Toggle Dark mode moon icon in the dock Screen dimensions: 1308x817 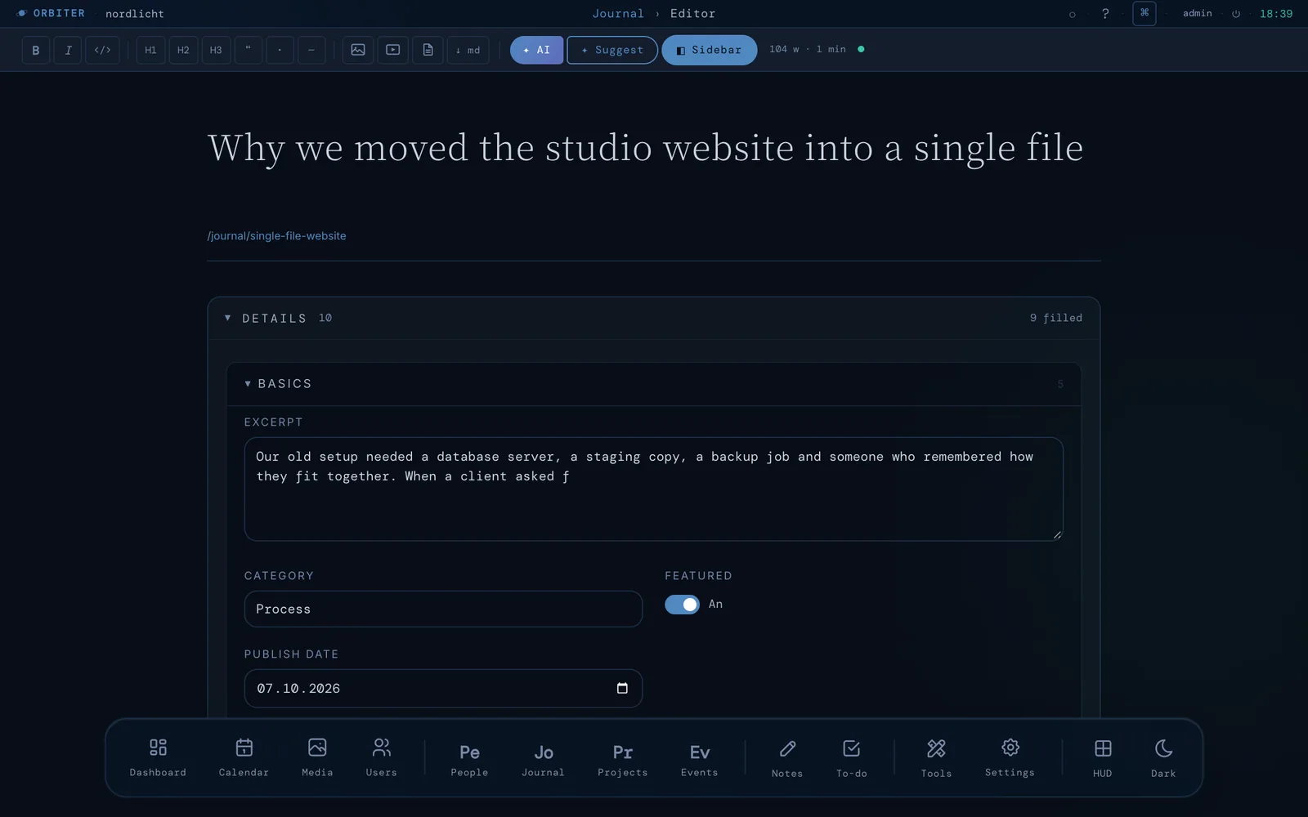(x=1163, y=758)
